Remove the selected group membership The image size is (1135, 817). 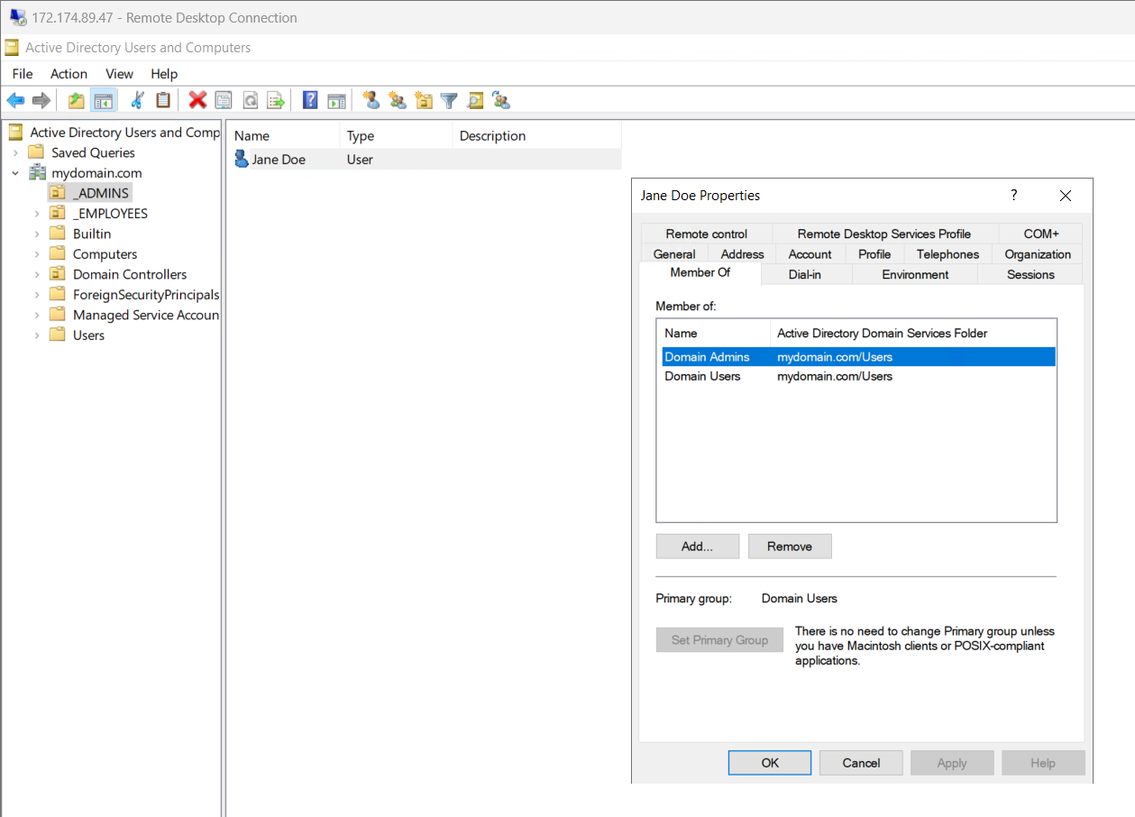[790, 546]
